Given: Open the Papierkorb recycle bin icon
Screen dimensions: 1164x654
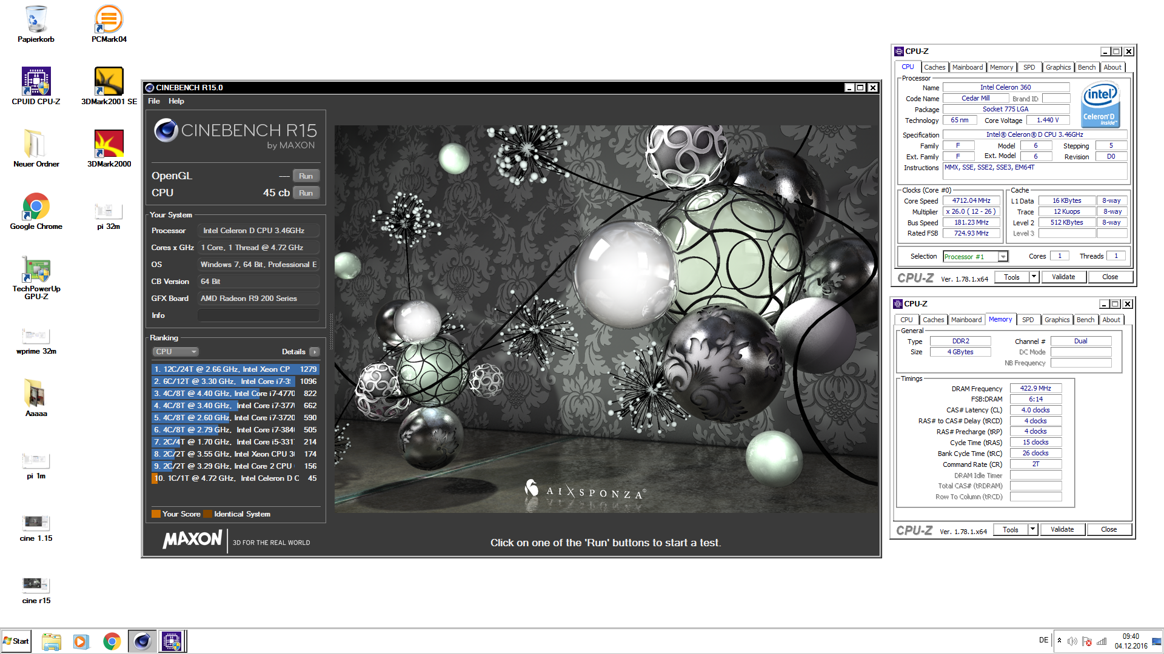Looking at the screenshot, I should click(36, 24).
